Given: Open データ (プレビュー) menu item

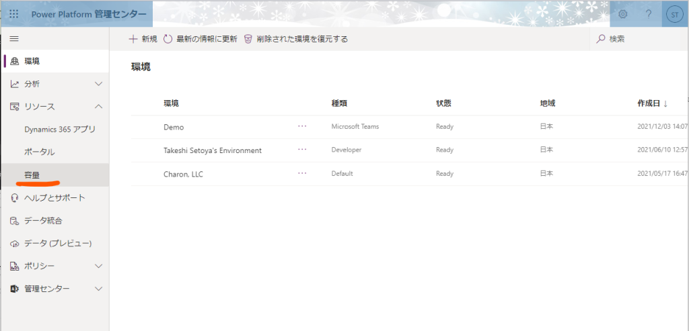Looking at the screenshot, I should click(x=55, y=243).
